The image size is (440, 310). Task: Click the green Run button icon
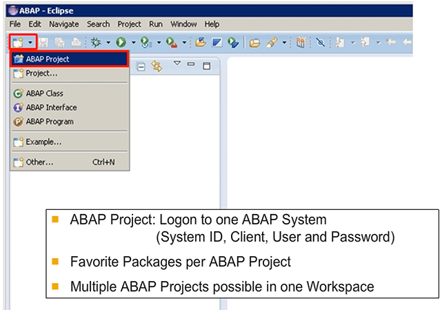[121, 42]
